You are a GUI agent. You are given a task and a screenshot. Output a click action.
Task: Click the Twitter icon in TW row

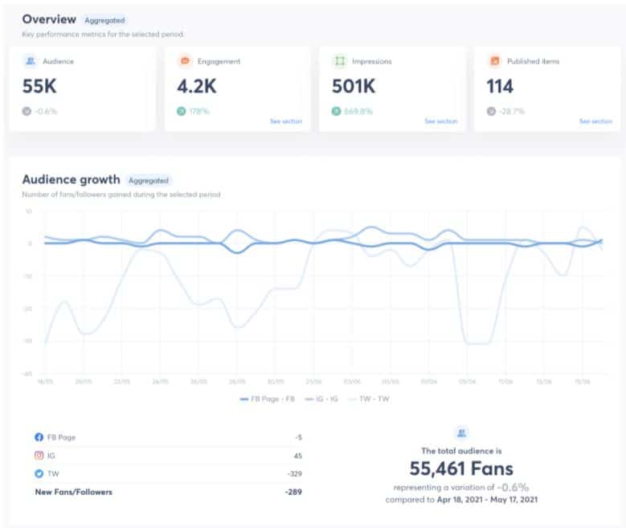(39, 473)
